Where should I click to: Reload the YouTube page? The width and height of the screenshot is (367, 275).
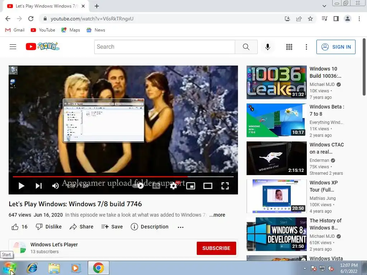point(31,19)
